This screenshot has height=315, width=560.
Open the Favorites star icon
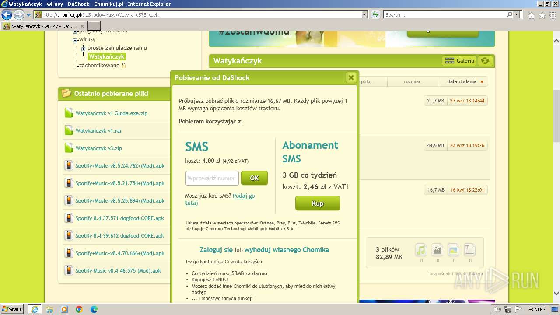542,15
